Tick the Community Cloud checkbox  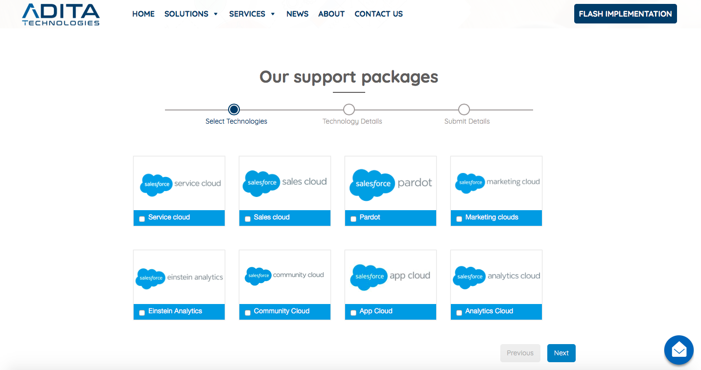tap(248, 313)
